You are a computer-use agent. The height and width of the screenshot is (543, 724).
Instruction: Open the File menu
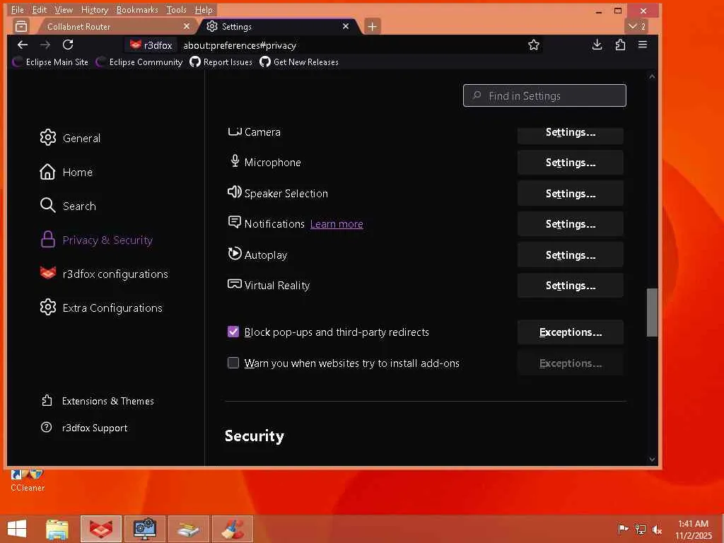[x=17, y=10]
